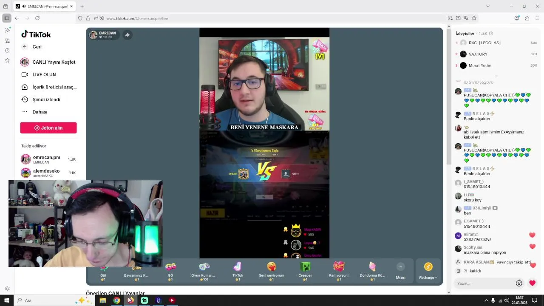Click the browser forward arrow
The height and width of the screenshot is (306, 544).
[x=27, y=18]
